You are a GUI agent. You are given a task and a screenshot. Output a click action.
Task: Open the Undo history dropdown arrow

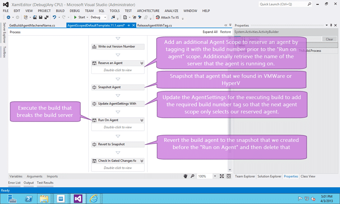(59, 17)
